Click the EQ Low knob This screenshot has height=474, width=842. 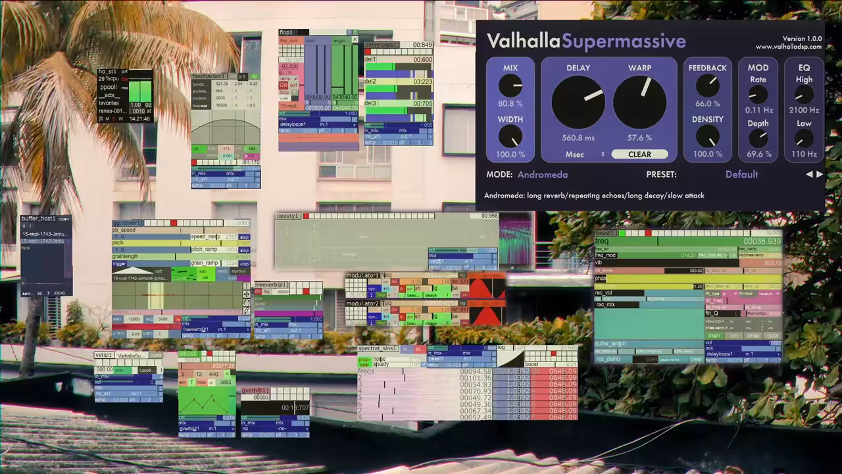pyautogui.click(x=804, y=138)
